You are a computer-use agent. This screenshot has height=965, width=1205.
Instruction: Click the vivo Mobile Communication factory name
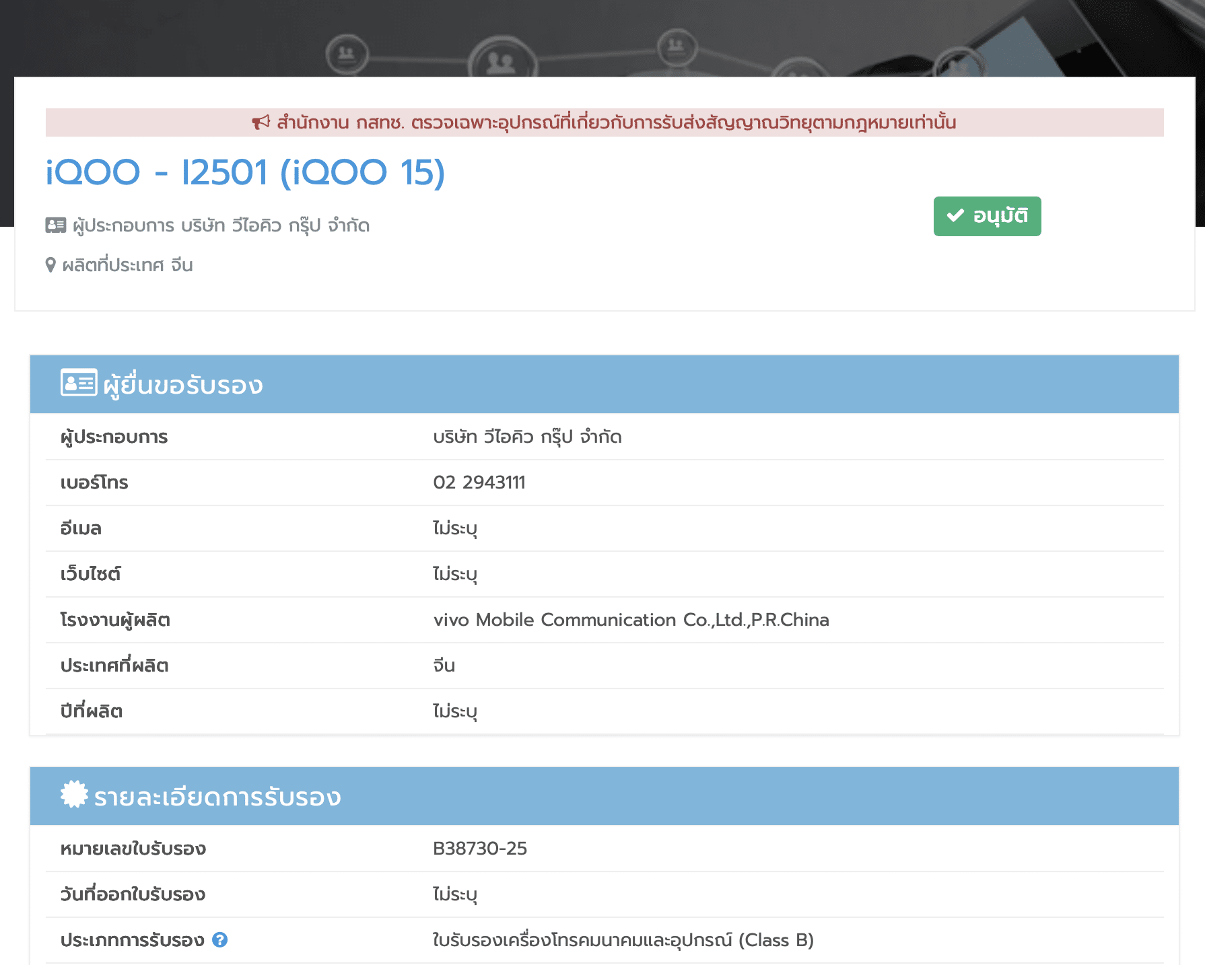click(631, 620)
